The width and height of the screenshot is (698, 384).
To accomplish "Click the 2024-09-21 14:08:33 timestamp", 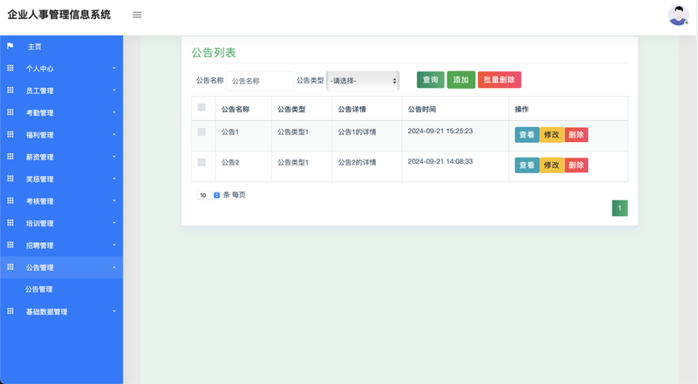I will [441, 161].
